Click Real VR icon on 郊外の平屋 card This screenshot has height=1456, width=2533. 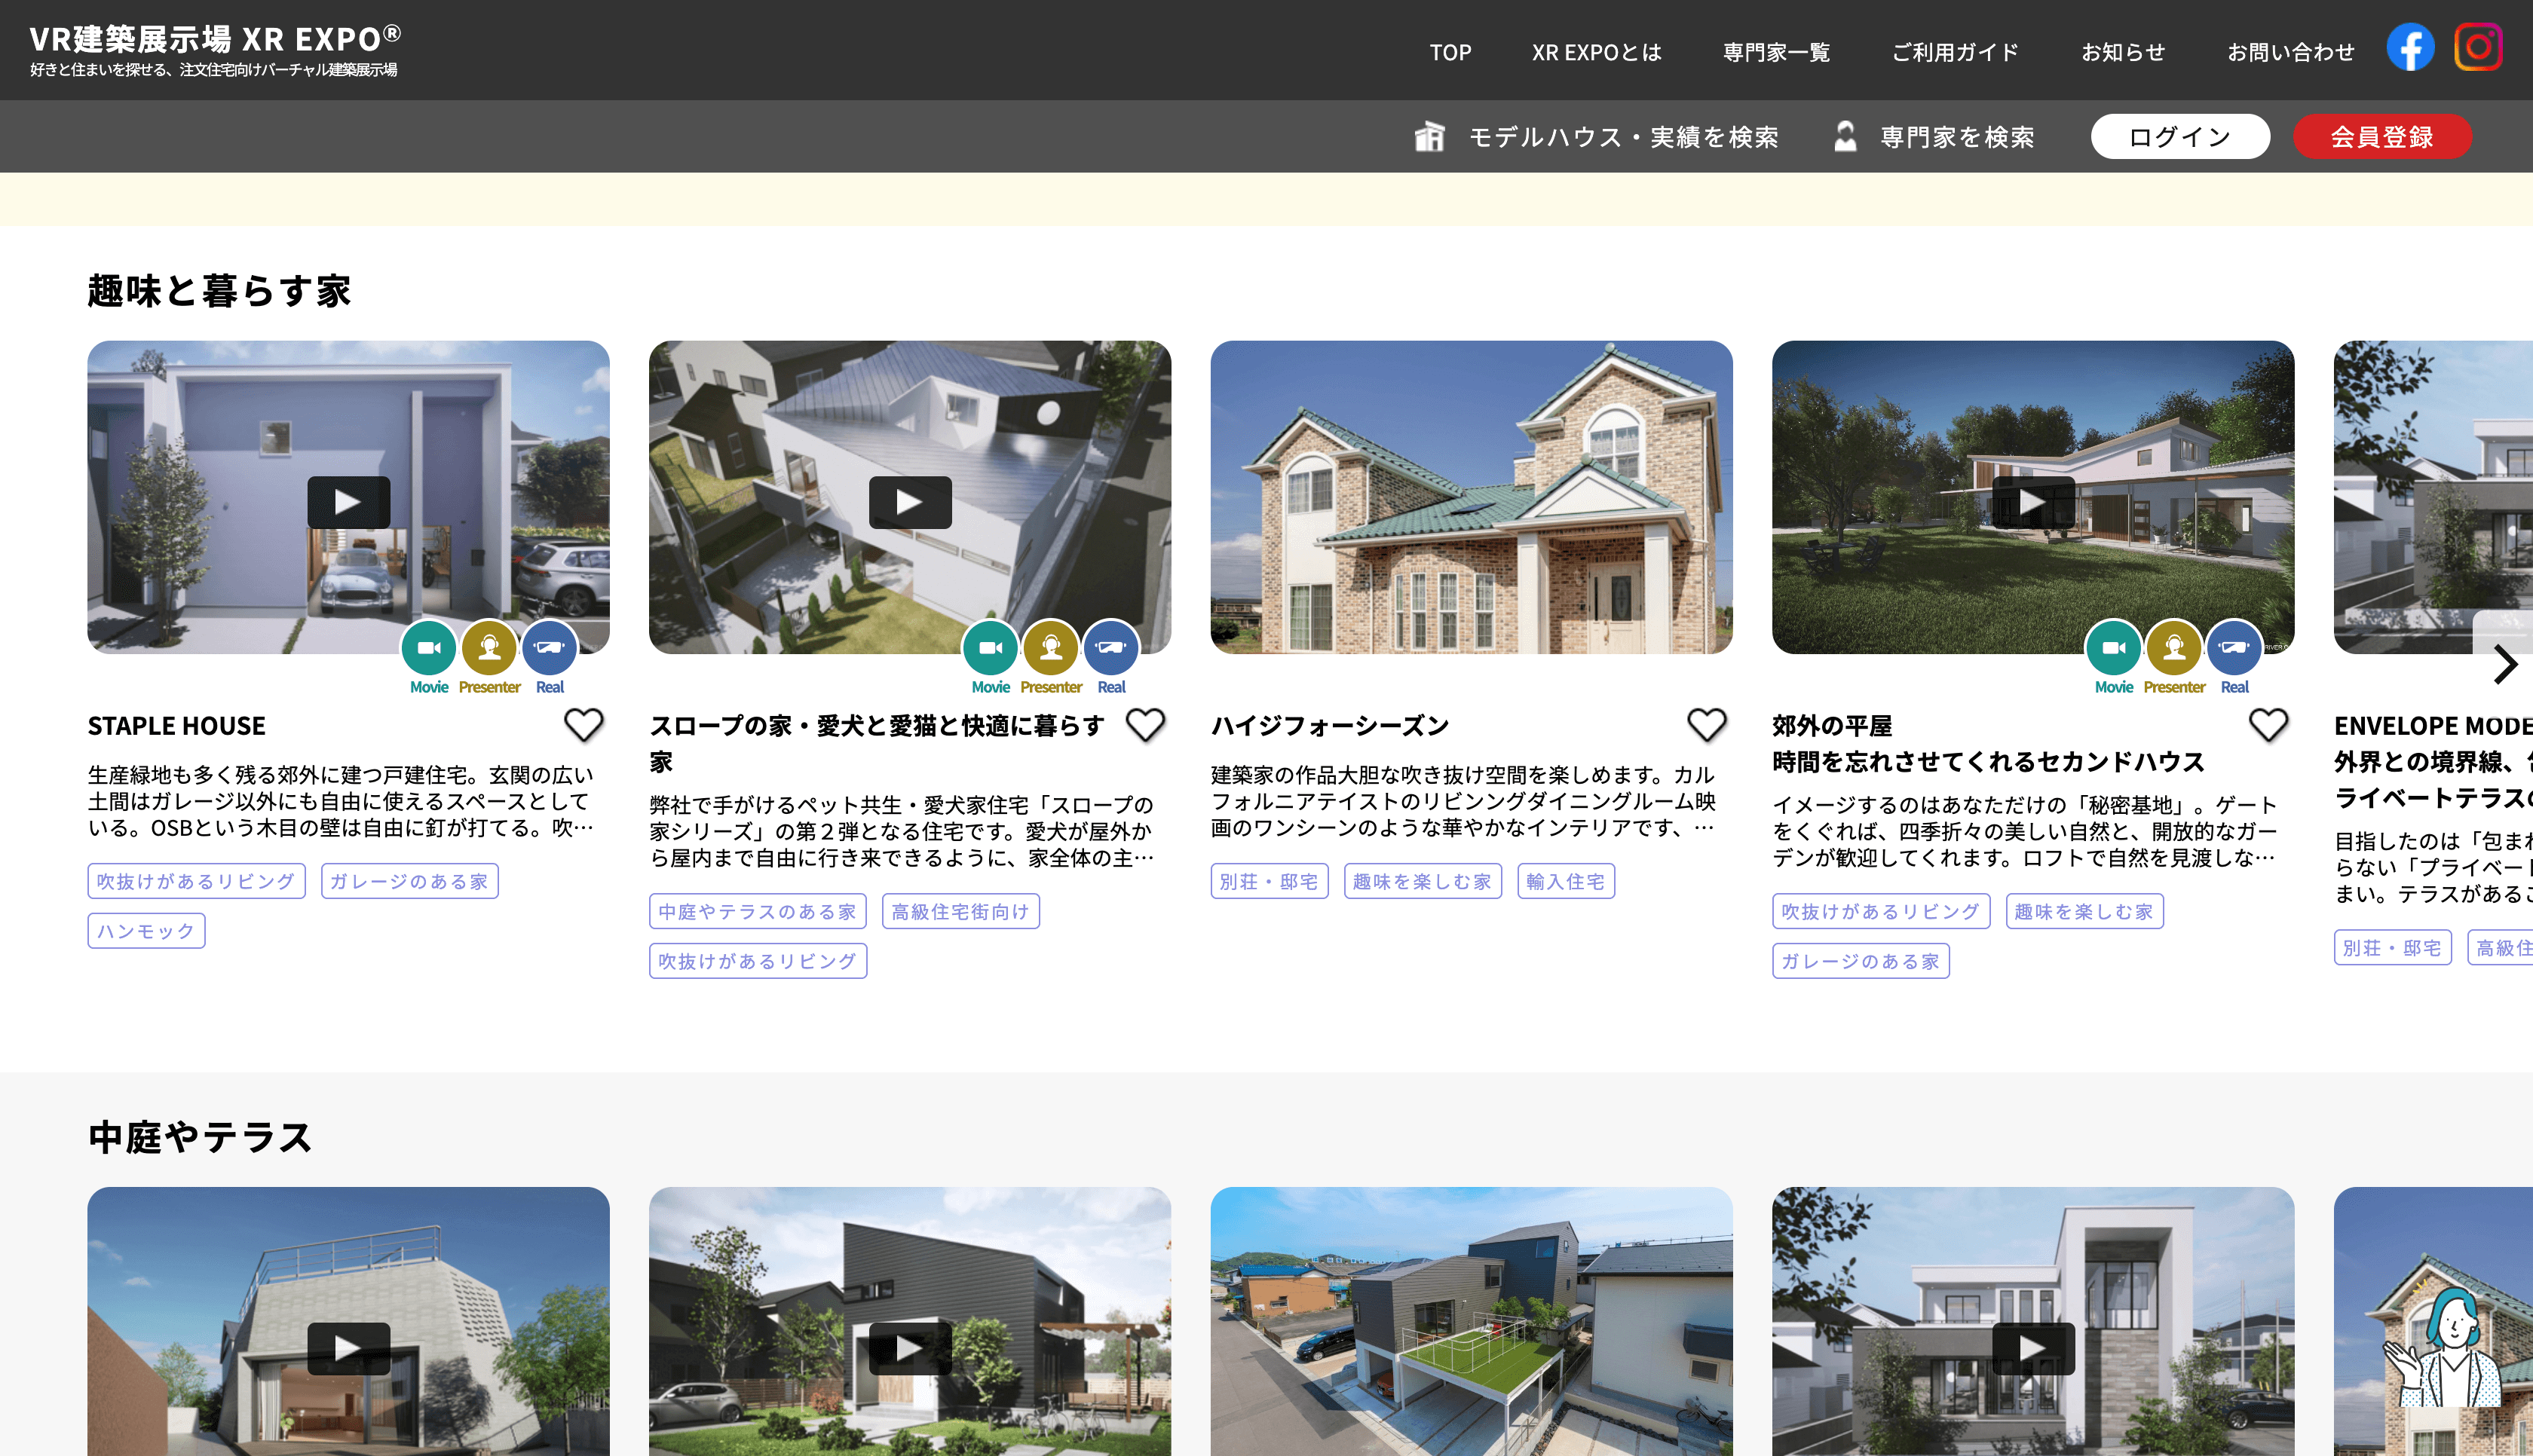(x=2234, y=648)
